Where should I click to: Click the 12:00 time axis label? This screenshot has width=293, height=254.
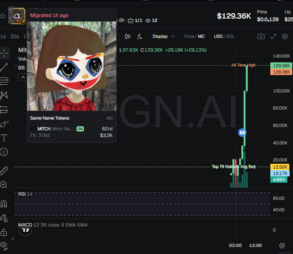(255, 245)
